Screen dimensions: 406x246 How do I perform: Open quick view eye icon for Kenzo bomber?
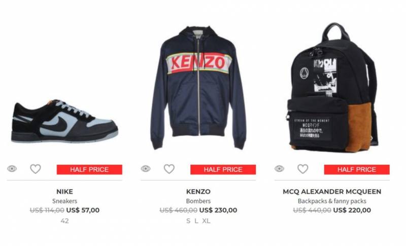pyautogui.click(x=146, y=169)
